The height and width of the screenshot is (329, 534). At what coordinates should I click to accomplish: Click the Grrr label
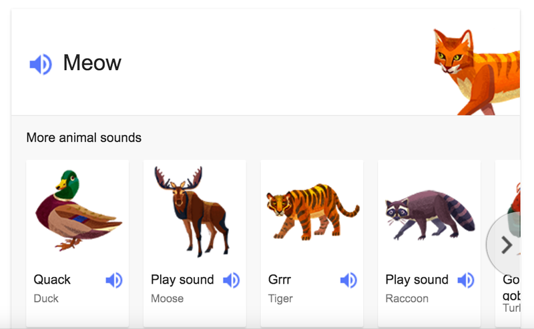[x=280, y=280]
